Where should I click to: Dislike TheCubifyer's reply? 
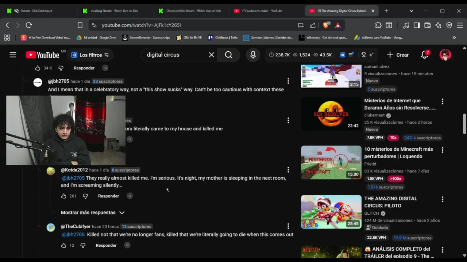coord(83,246)
